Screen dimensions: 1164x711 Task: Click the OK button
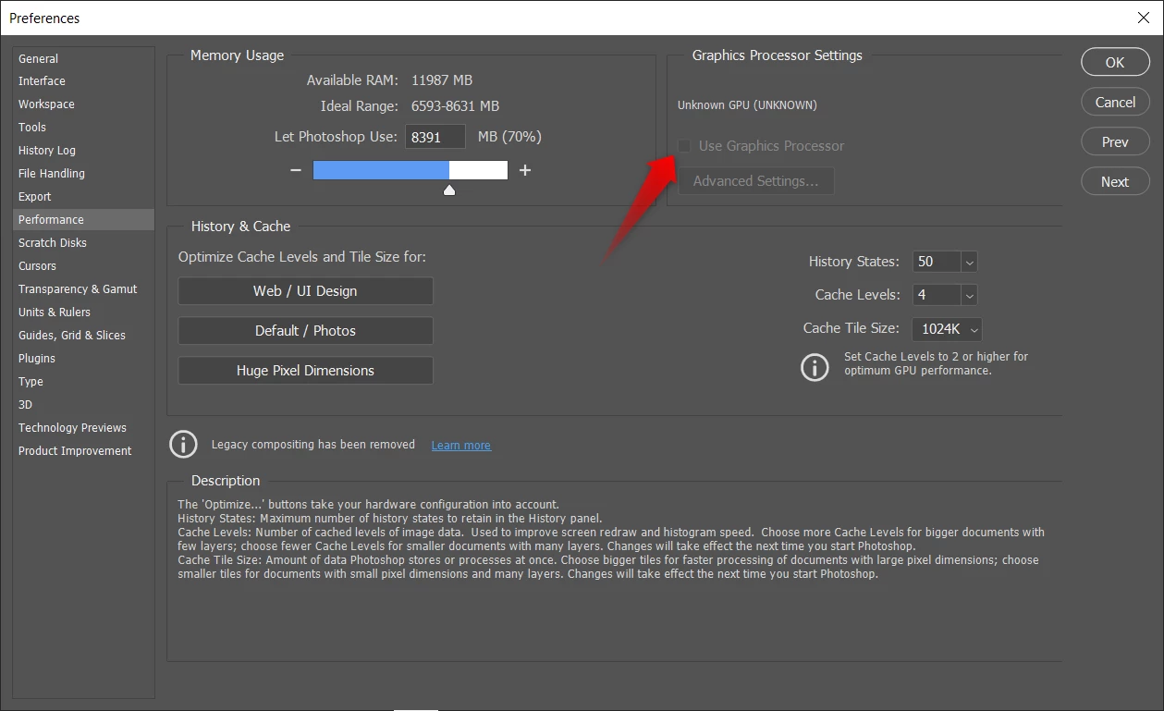[x=1115, y=62]
